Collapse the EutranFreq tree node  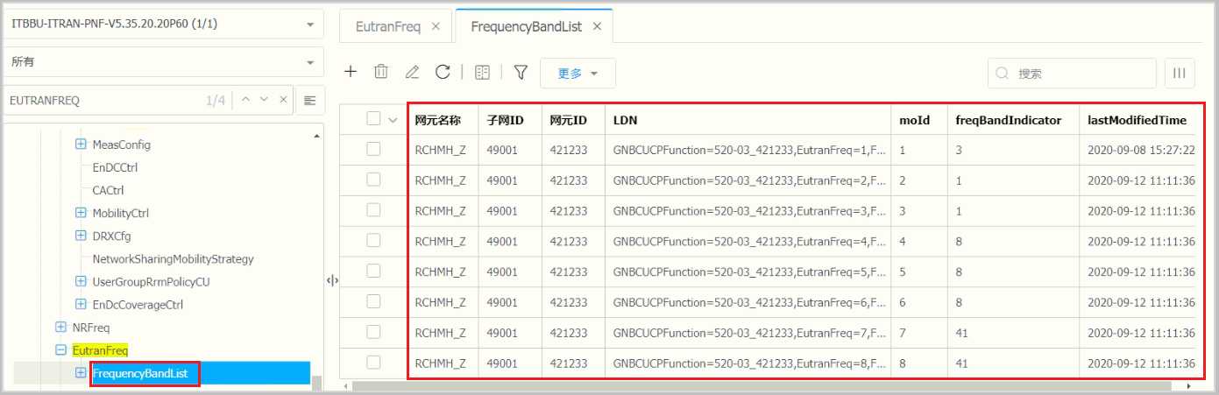(60, 350)
